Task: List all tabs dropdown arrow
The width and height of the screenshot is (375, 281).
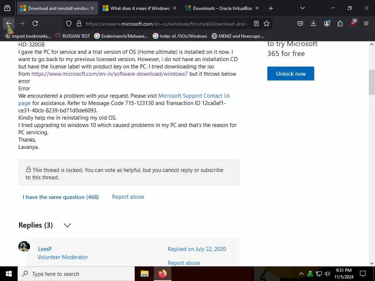Action: (x=302, y=8)
